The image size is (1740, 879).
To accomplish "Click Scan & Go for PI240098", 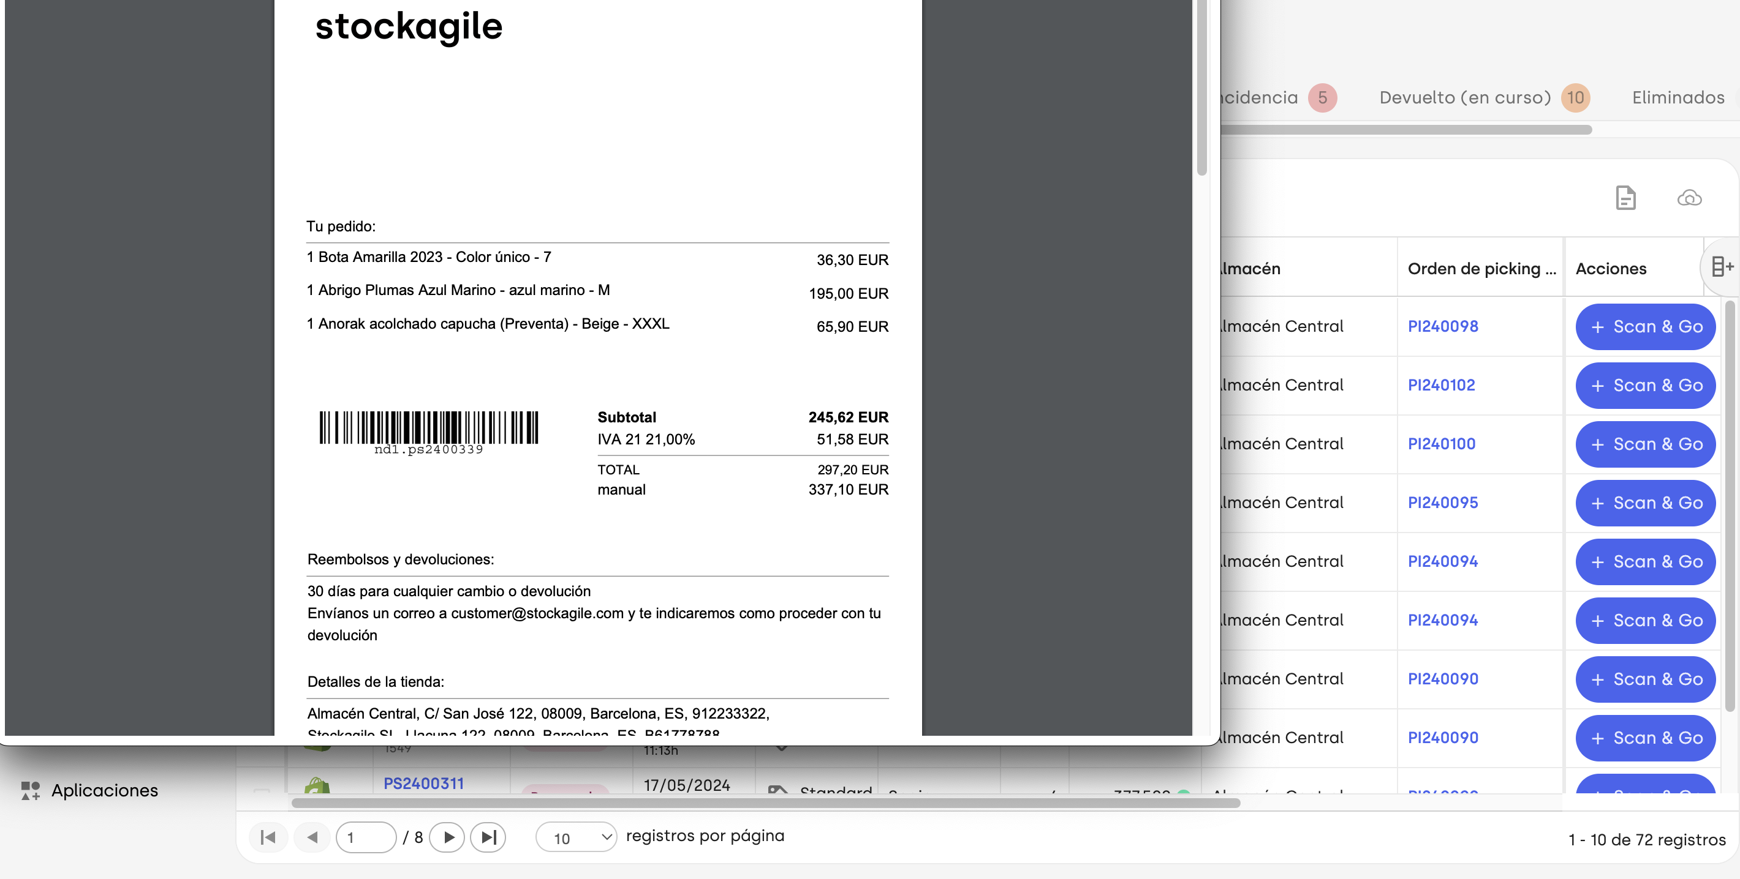I will 1646,327.
